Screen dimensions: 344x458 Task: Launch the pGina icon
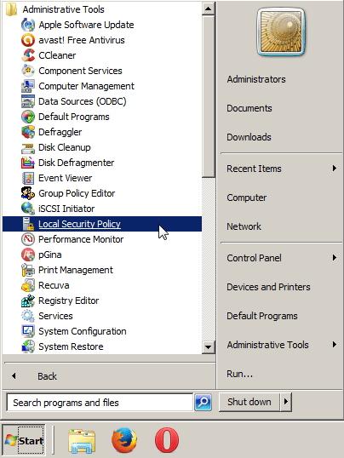point(28,255)
